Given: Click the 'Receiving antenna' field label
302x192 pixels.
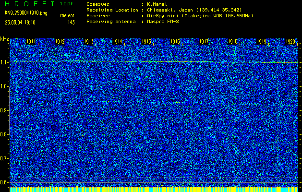Looking at the screenshot, I should 111,22.
